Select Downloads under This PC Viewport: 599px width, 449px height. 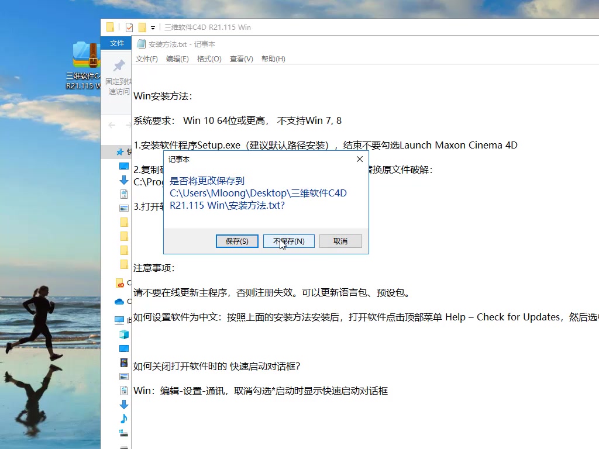click(x=124, y=405)
